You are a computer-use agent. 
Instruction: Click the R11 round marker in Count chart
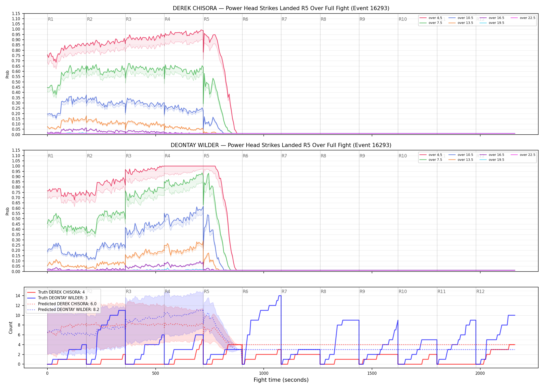pos(442,291)
